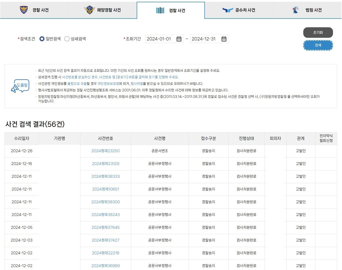Open case 2024형제38333
Image resolution: width=342 pixels, height=270 pixels.
click(x=105, y=176)
